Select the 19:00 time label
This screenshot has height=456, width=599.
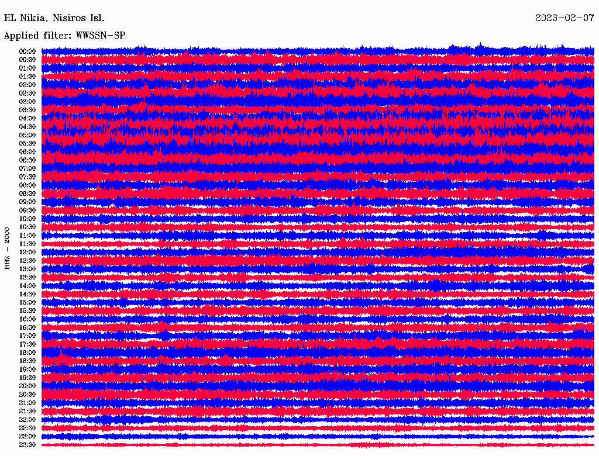point(27,369)
